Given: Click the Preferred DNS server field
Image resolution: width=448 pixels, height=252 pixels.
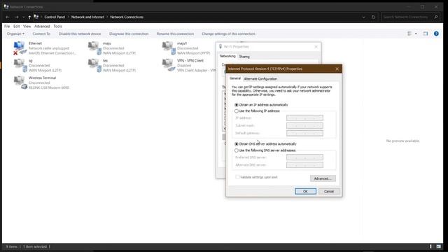Looking at the screenshot, I should [305, 157].
